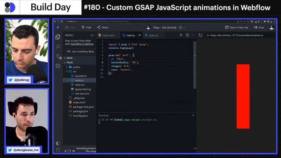Screen dimensions: 281x158
Task: Click the Share button
Action: coord(103,27)
